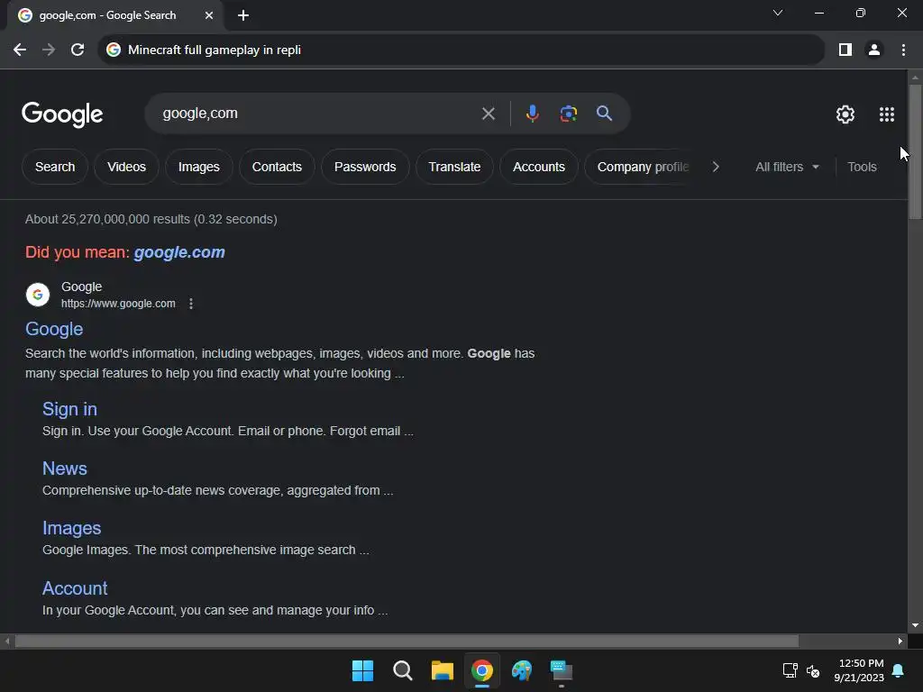Click the horizontal scrollbar right arrow
Image resolution: width=923 pixels, height=692 pixels.
coord(900,641)
